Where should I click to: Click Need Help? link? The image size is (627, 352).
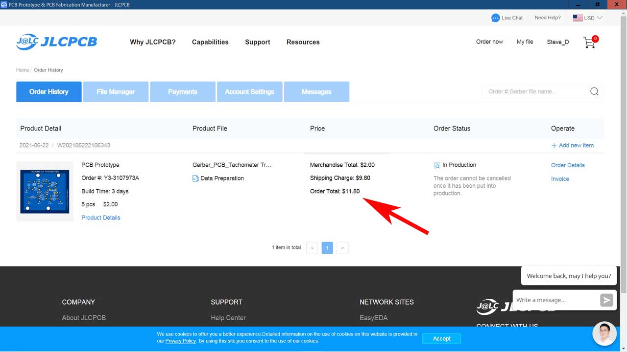point(548,18)
